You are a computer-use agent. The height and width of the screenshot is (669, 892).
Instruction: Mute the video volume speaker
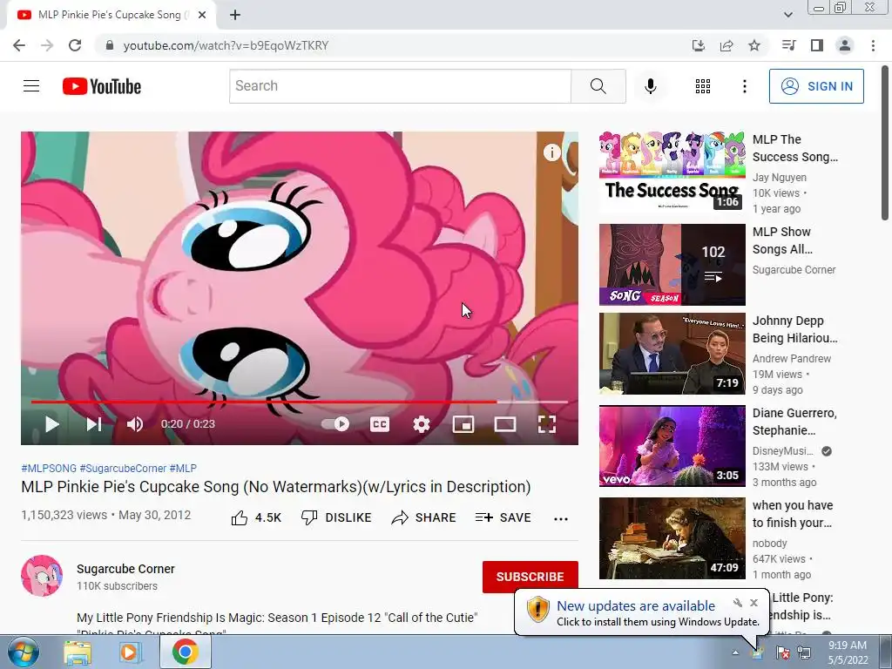[135, 424]
